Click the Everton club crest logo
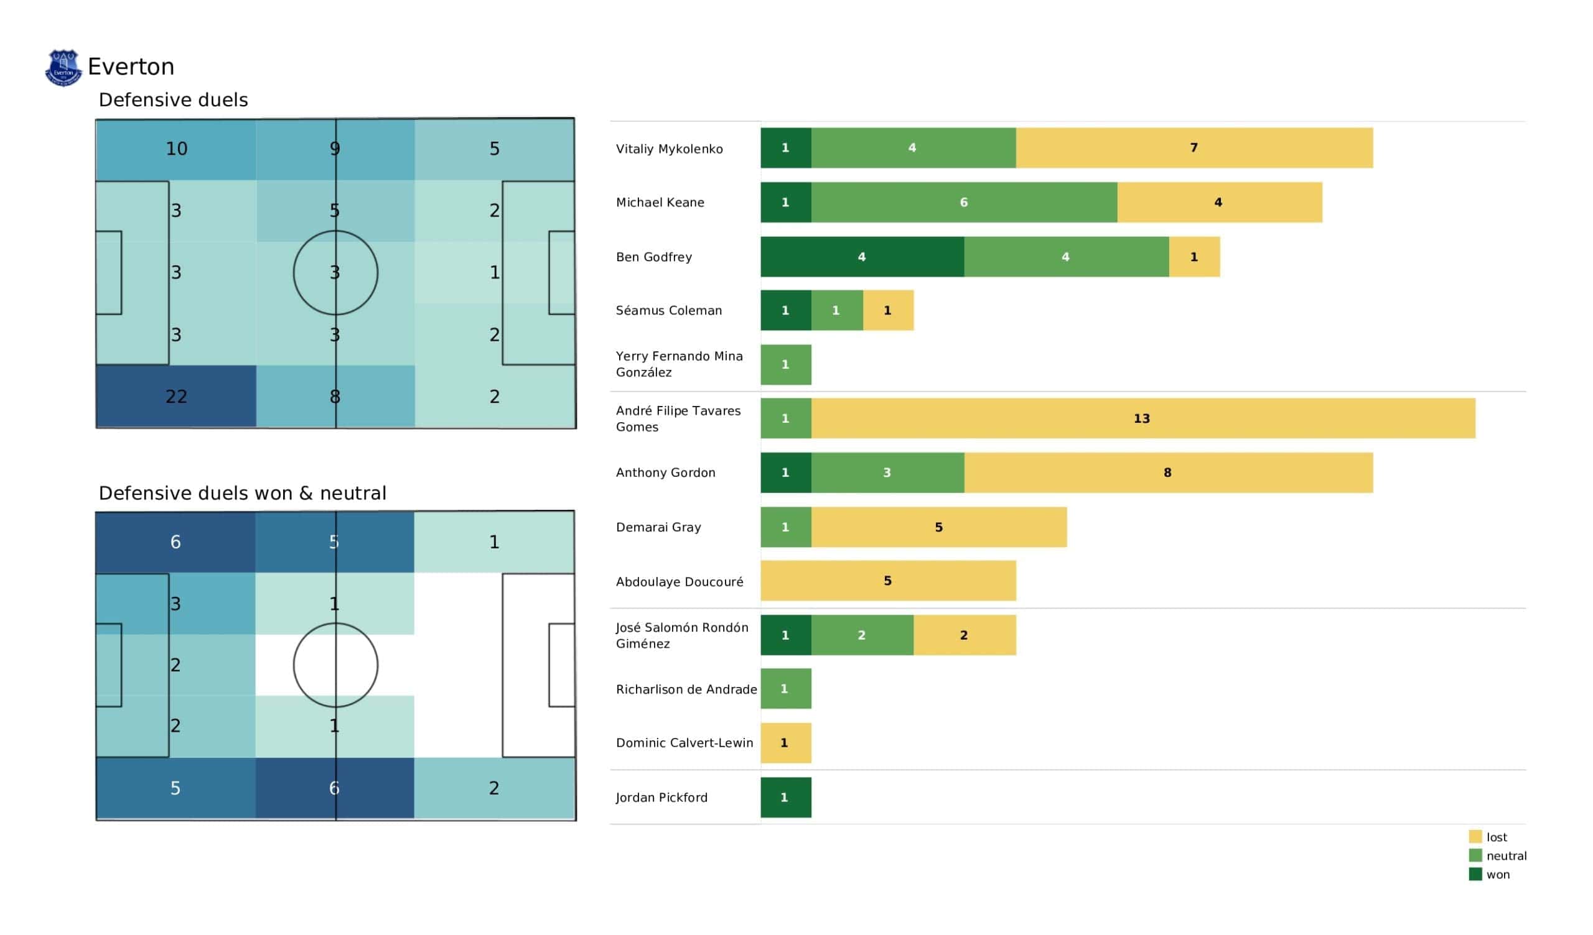The image size is (1593, 935). 63,68
